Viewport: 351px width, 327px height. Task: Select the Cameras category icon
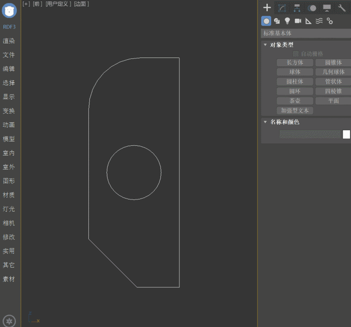(298, 21)
